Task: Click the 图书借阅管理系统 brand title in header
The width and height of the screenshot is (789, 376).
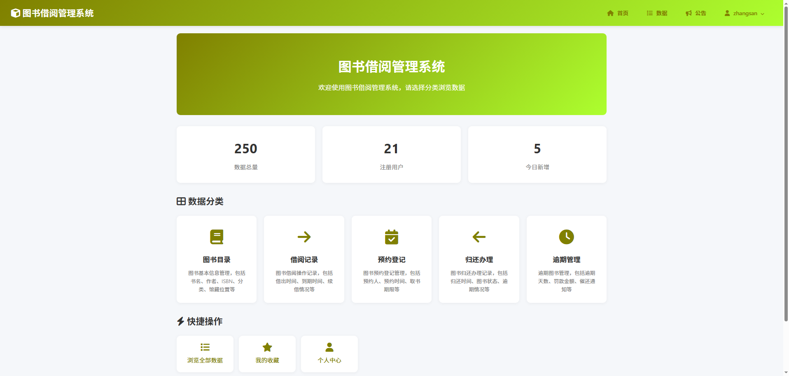Action: [58, 13]
